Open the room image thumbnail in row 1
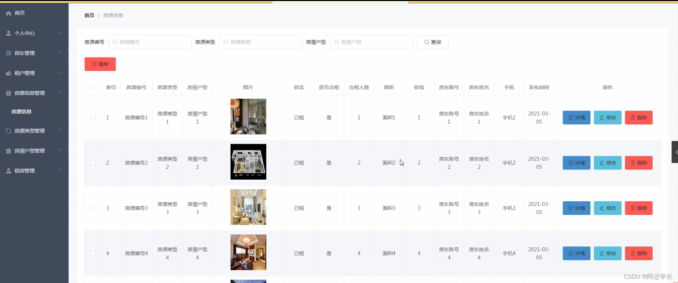Screen dimensions: 678x283 point(248,116)
